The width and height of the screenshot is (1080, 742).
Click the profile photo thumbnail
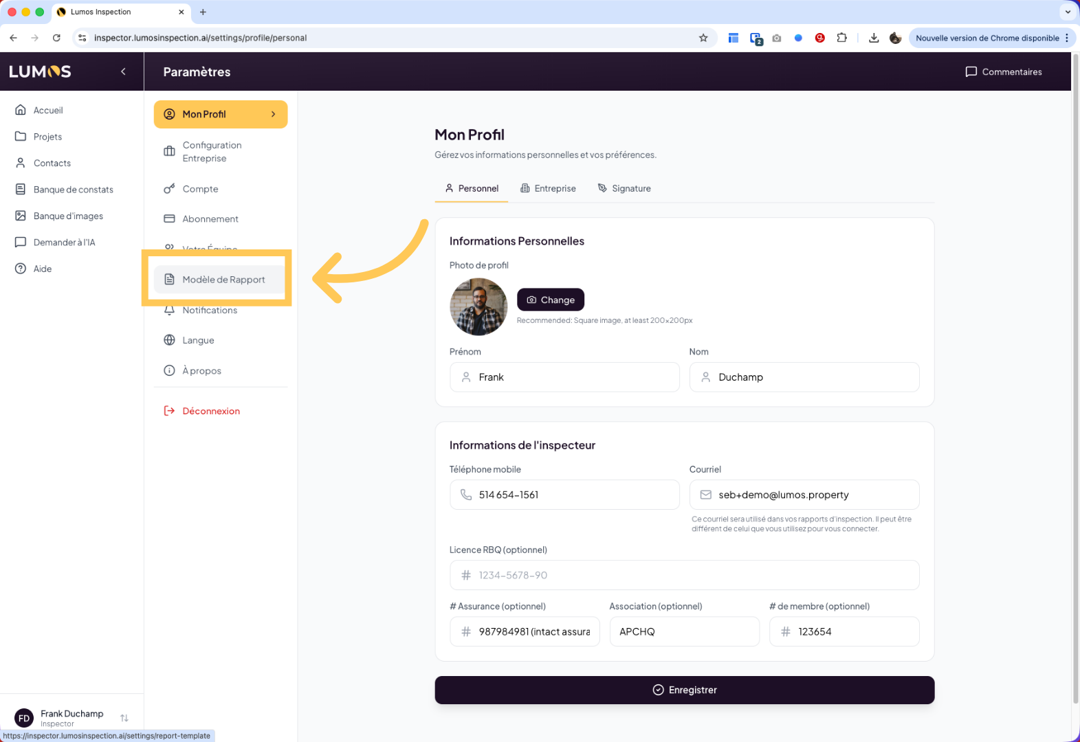478,306
